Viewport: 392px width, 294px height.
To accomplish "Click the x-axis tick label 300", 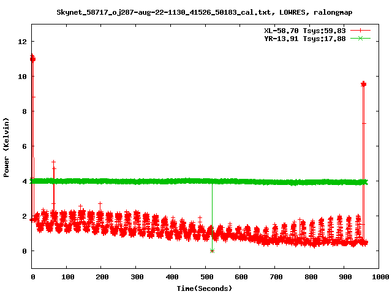I will pyautogui.click(x=137, y=277).
